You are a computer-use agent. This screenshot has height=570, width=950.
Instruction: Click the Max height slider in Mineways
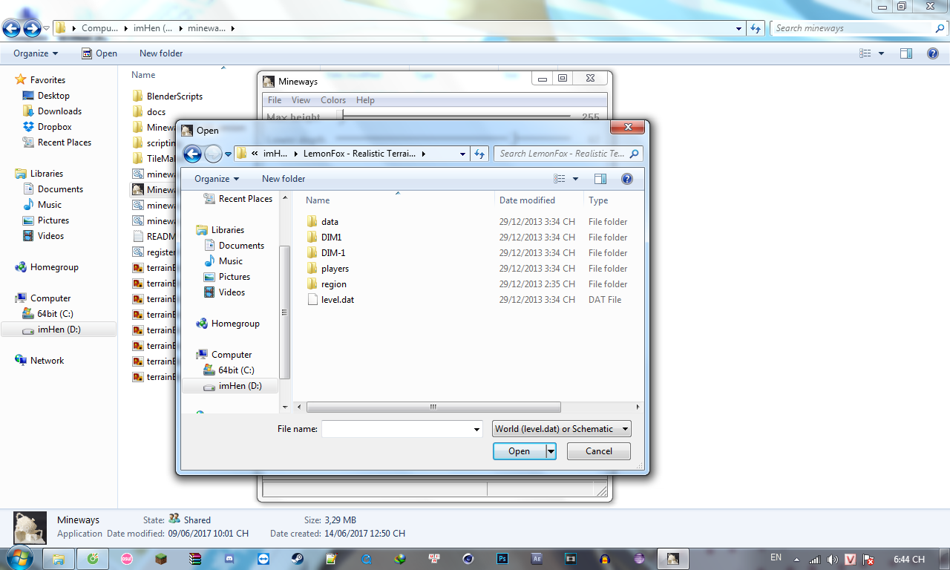[x=456, y=117]
